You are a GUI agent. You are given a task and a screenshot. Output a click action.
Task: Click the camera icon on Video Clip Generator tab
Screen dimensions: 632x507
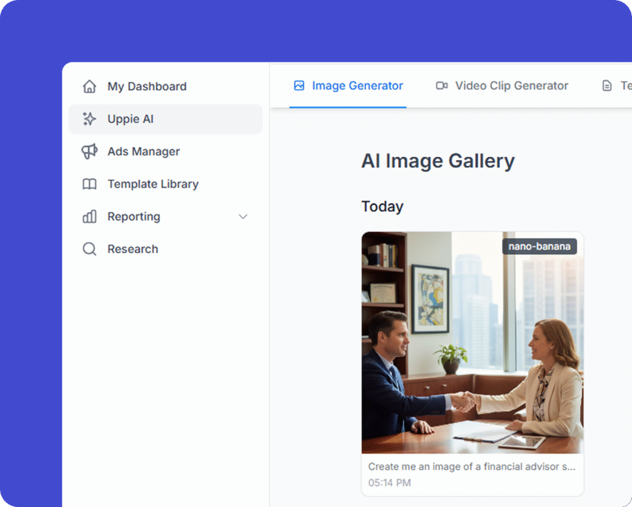pos(442,86)
